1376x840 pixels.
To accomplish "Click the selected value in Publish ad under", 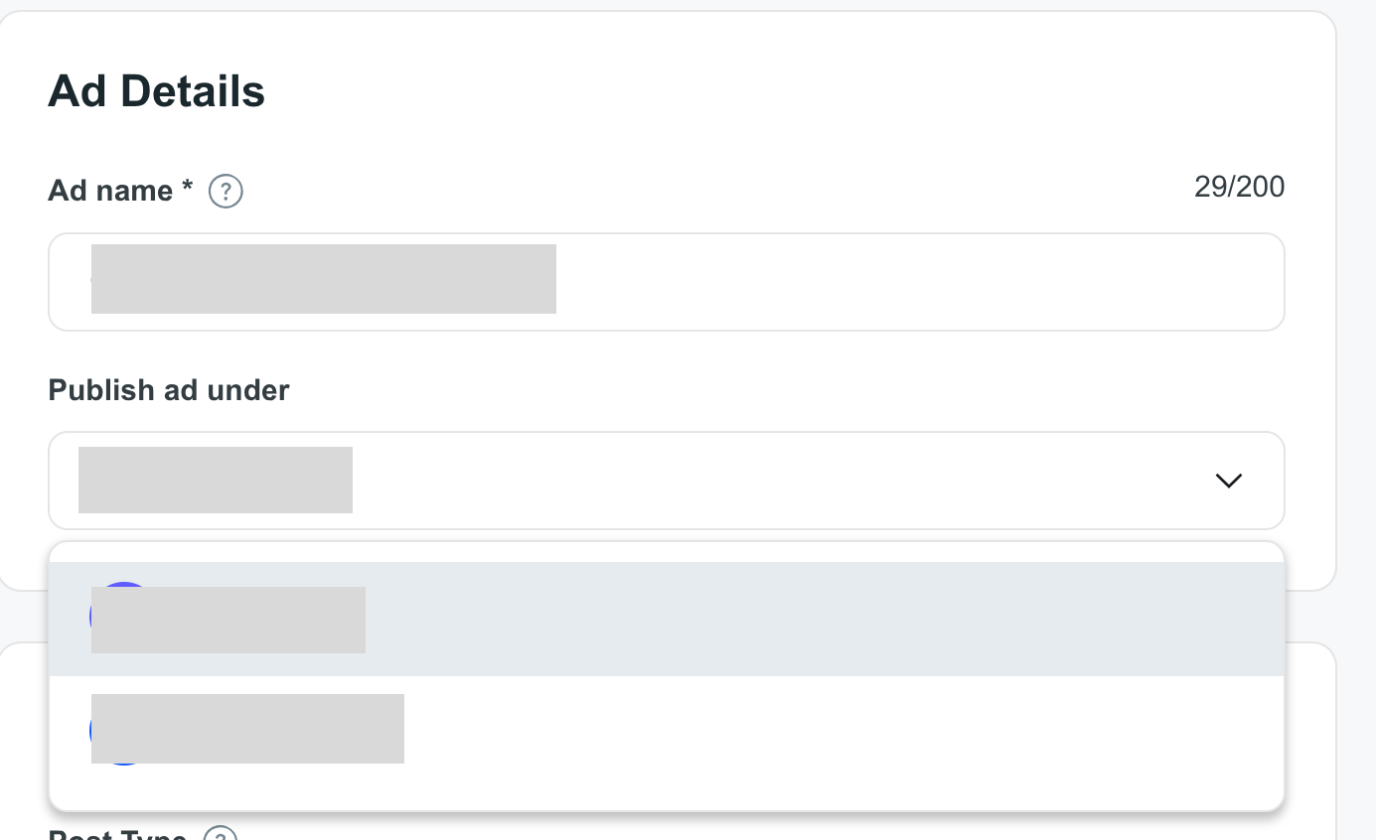I will point(215,481).
